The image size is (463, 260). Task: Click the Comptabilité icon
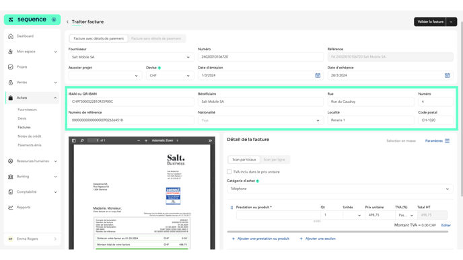tap(11, 192)
